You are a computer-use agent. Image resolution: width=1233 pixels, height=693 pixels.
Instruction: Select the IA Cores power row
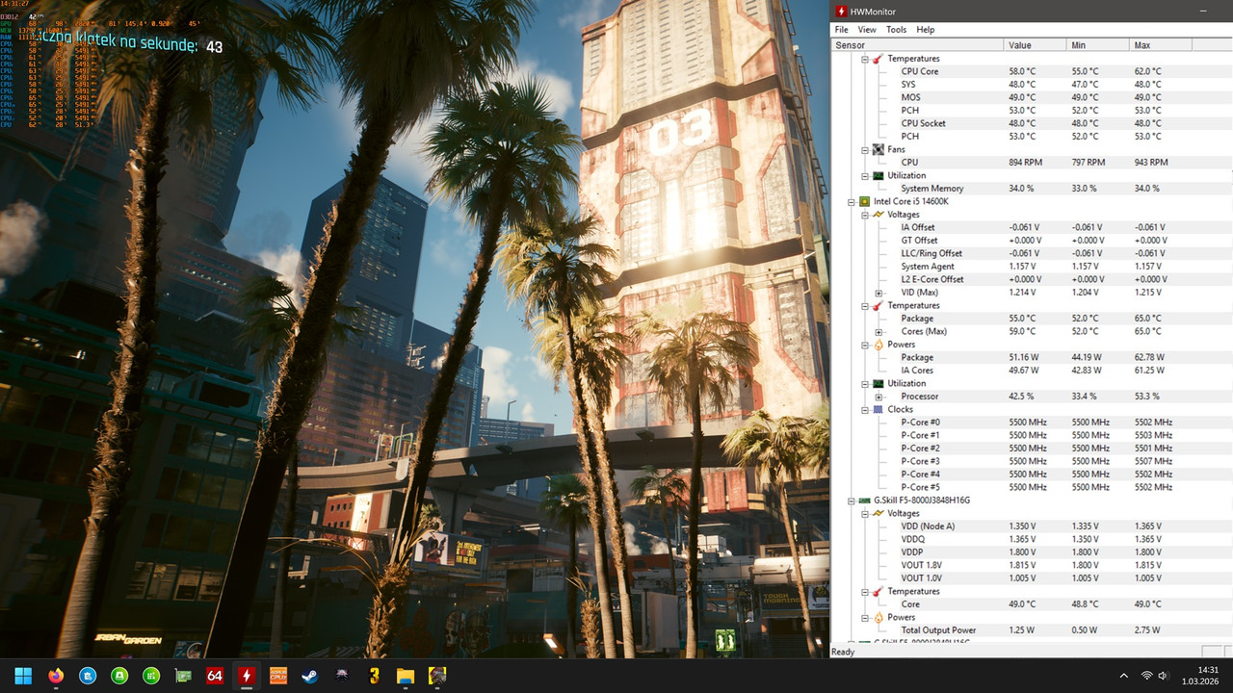point(1030,371)
